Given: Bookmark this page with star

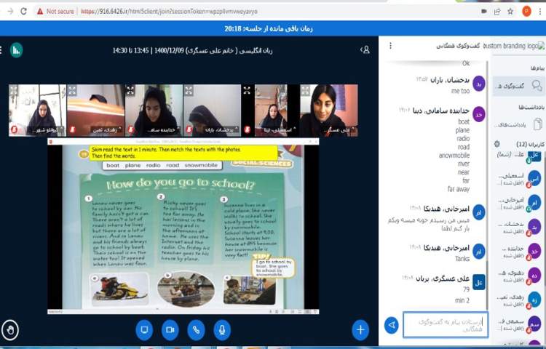Looking at the screenshot, I should point(510,12).
